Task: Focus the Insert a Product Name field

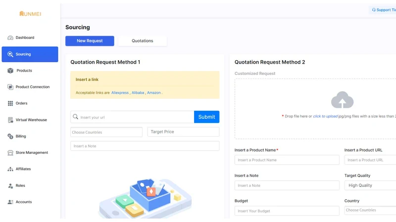Action: [287, 160]
